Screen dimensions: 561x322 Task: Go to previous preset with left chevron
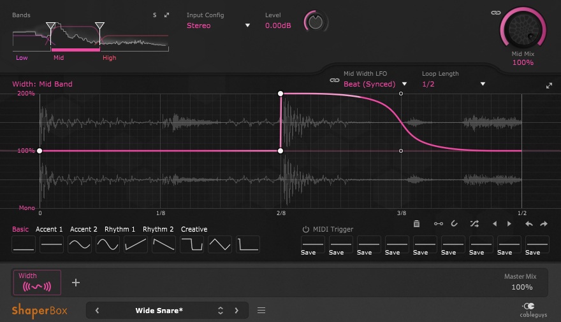pyautogui.click(x=97, y=311)
